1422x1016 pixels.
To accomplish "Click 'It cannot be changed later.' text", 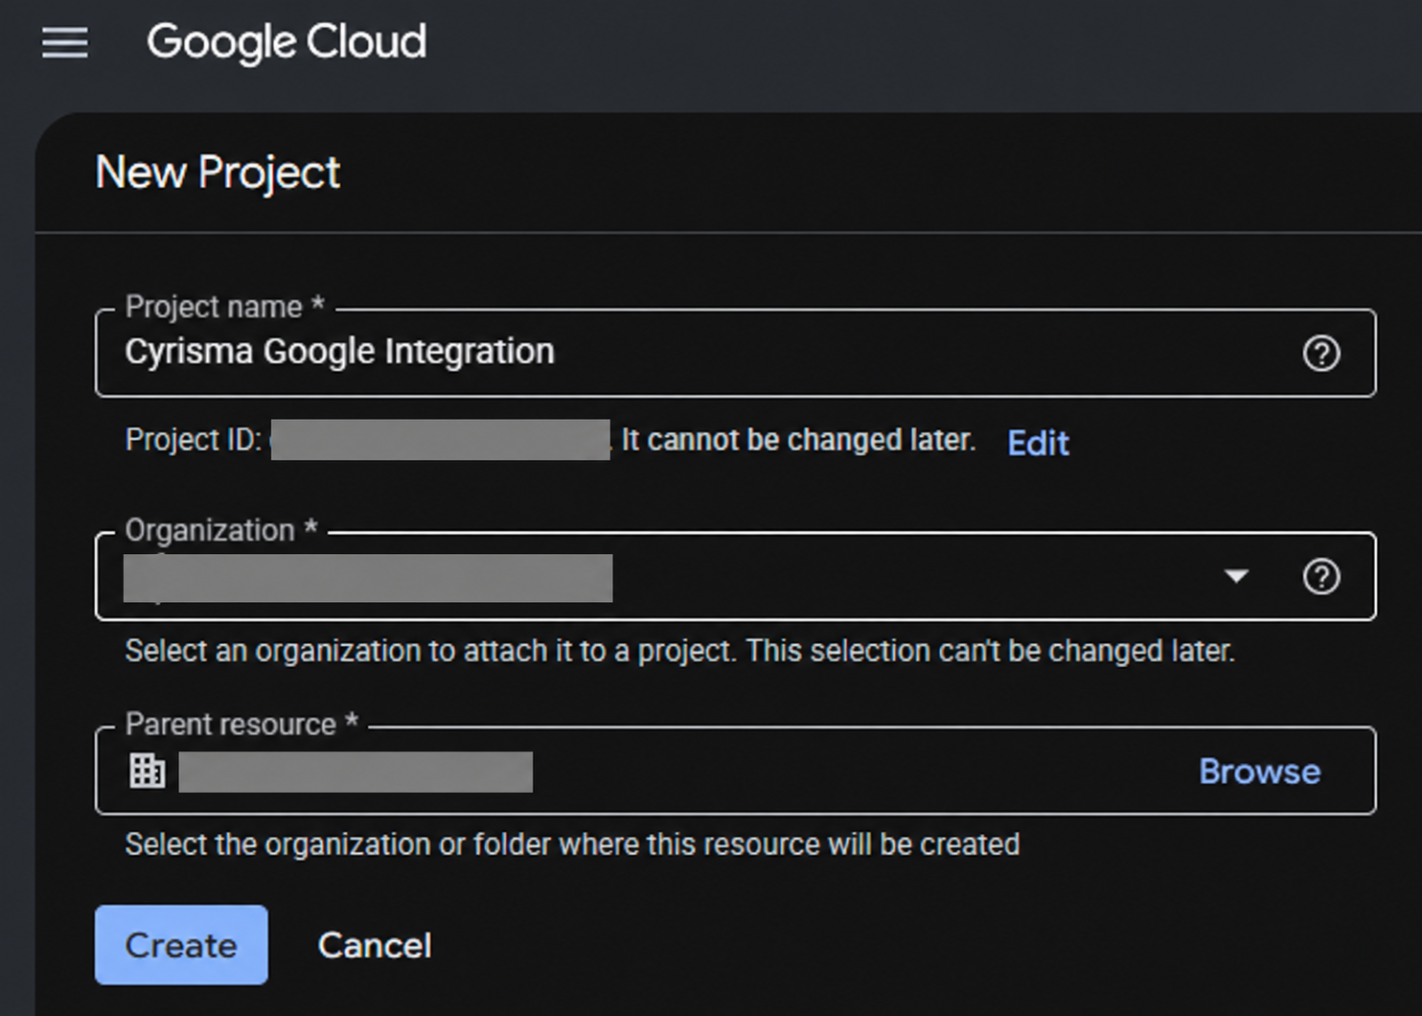I will click(798, 440).
